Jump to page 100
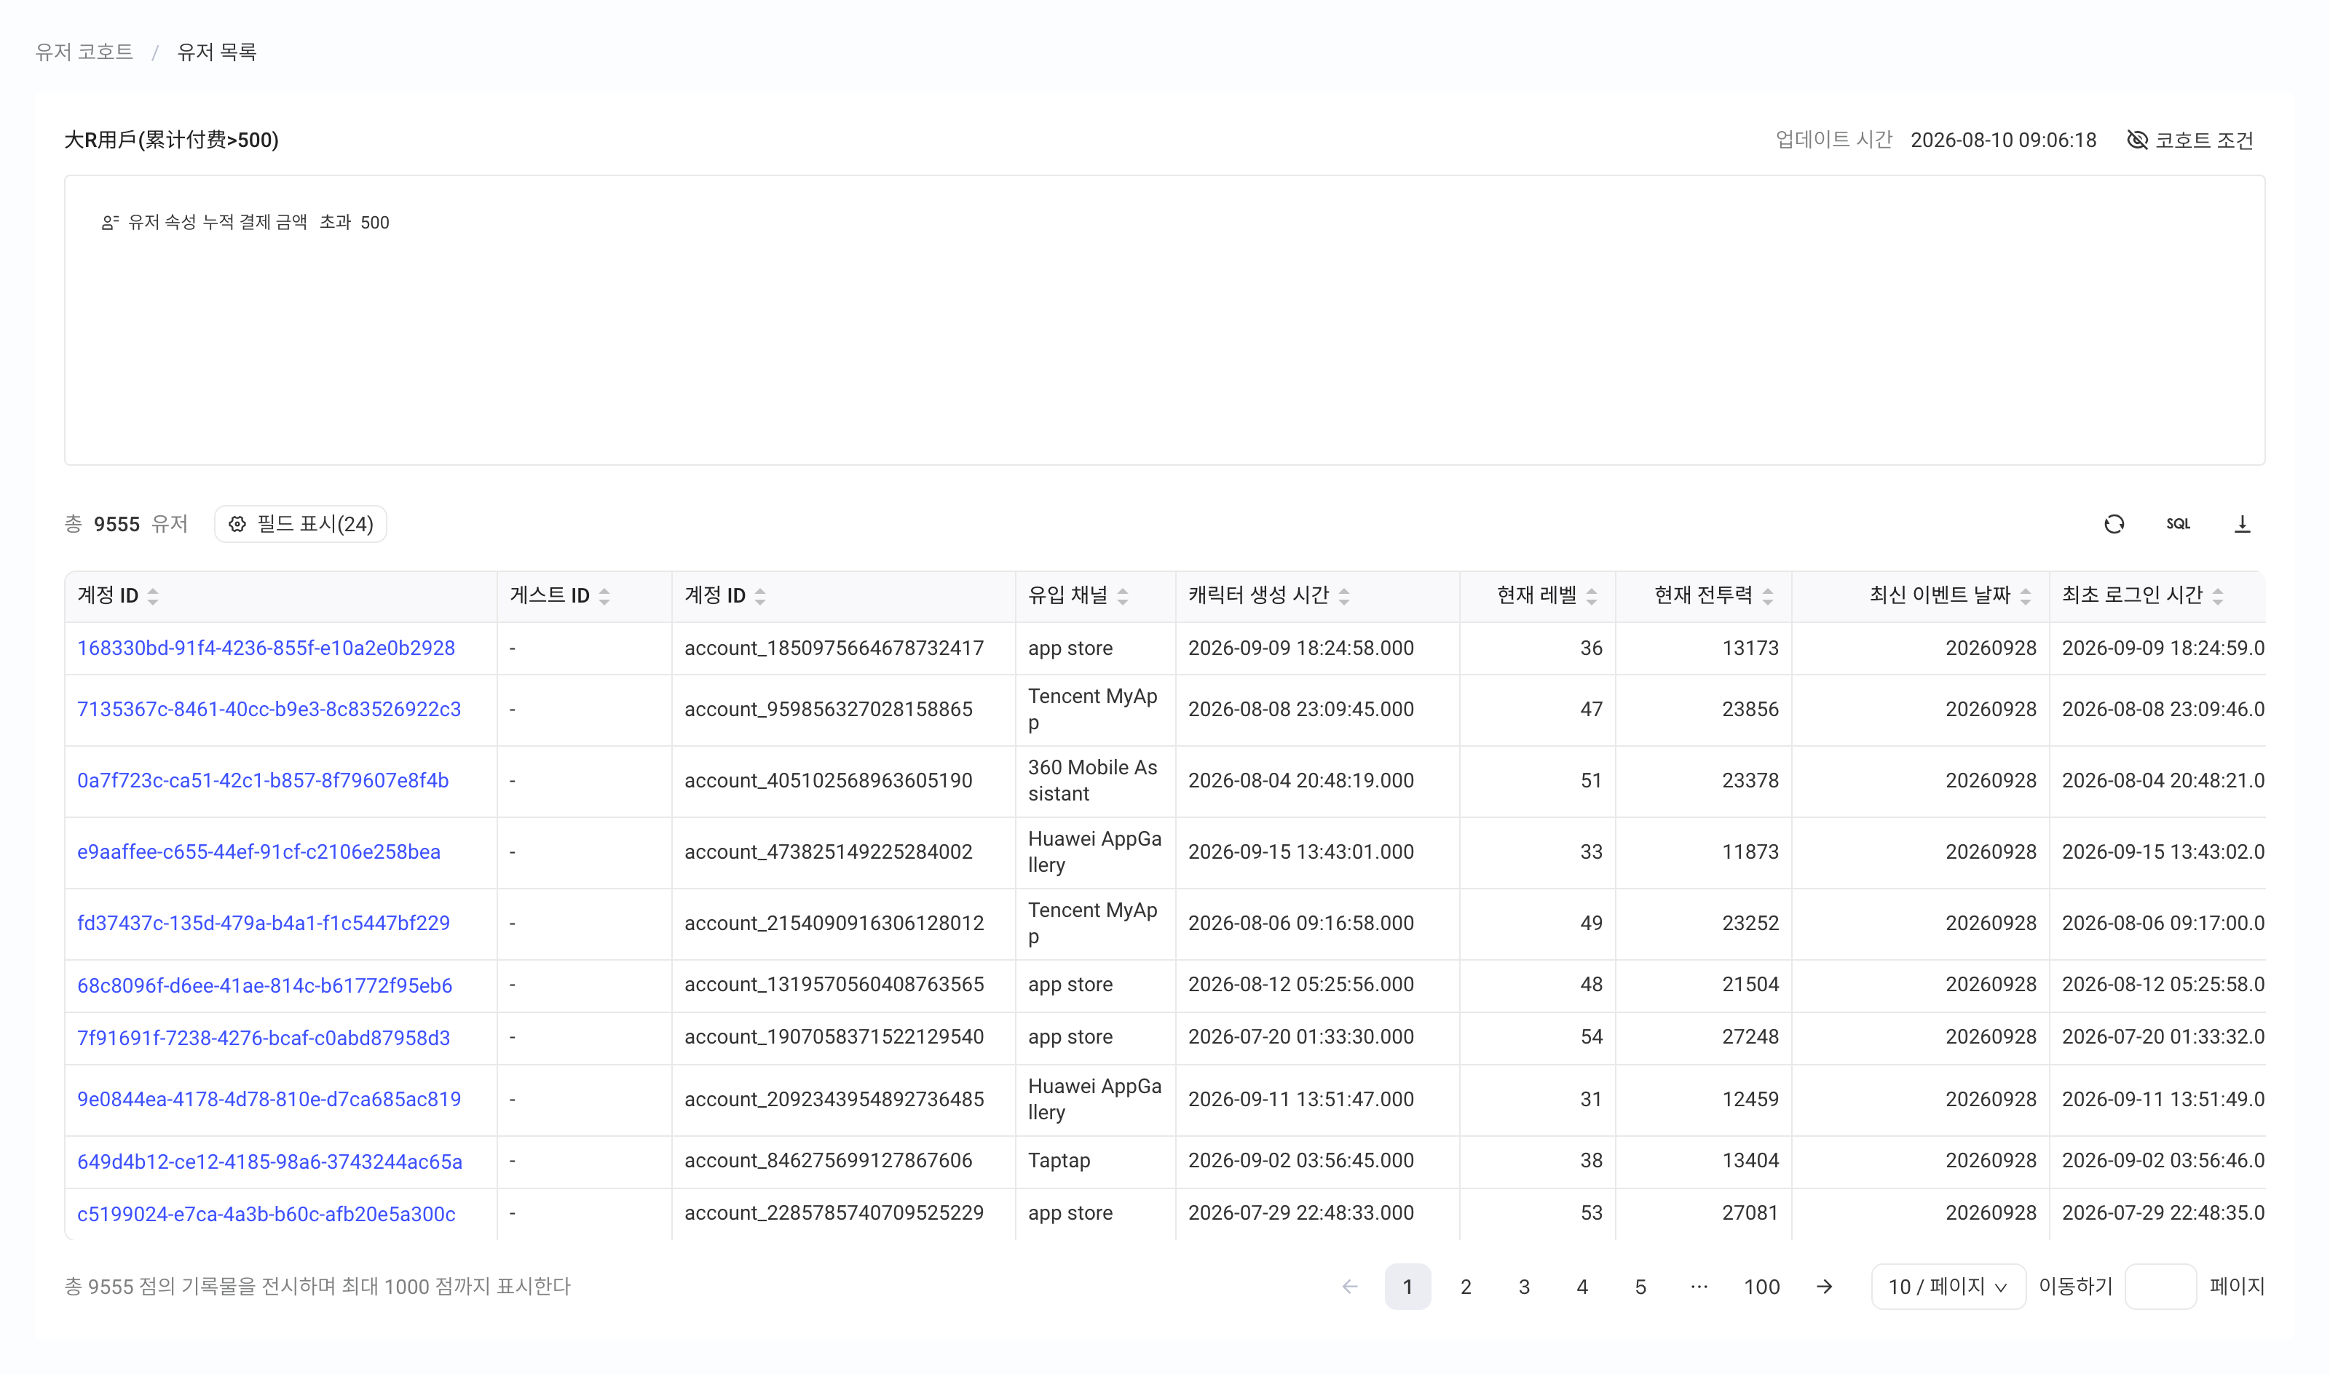Viewport: 2330px width, 1374px height. (1761, 1286)
